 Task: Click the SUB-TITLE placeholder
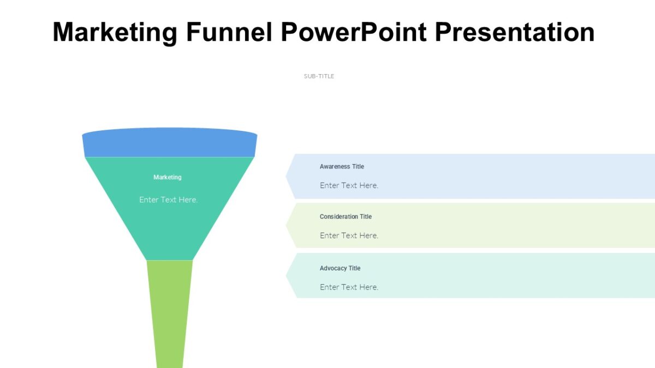pos(319,76)
